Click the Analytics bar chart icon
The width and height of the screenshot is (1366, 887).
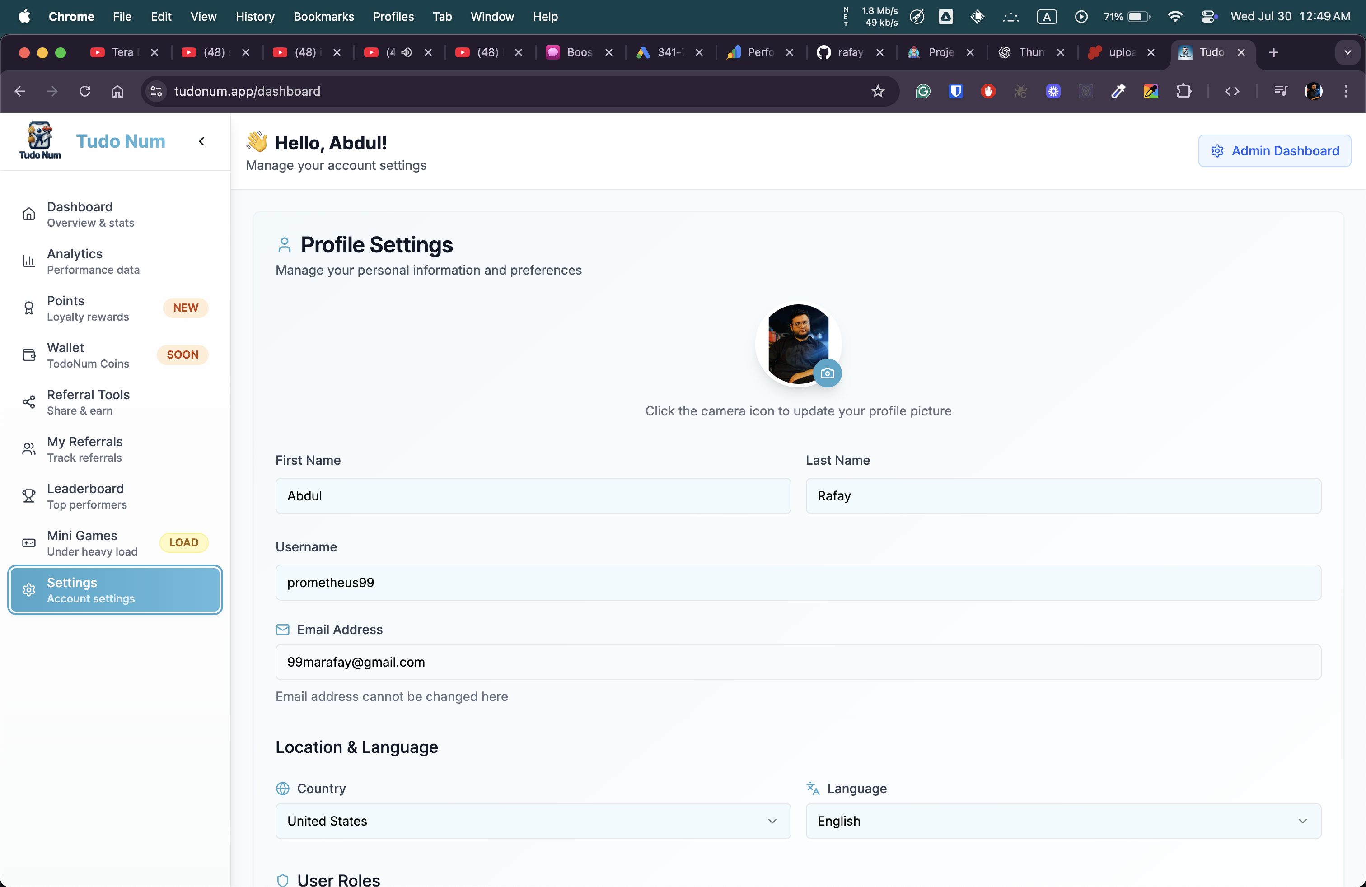(29, 261)
